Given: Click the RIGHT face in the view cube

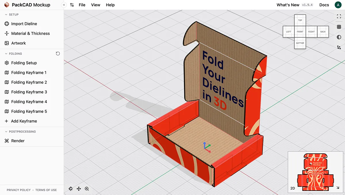Looking at the screenshot, I should click(312, 32).
